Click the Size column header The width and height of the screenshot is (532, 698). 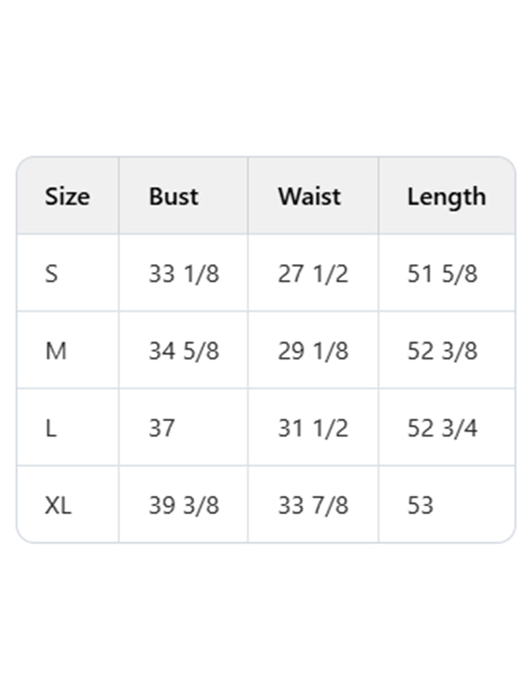click(x=67, y=197)
